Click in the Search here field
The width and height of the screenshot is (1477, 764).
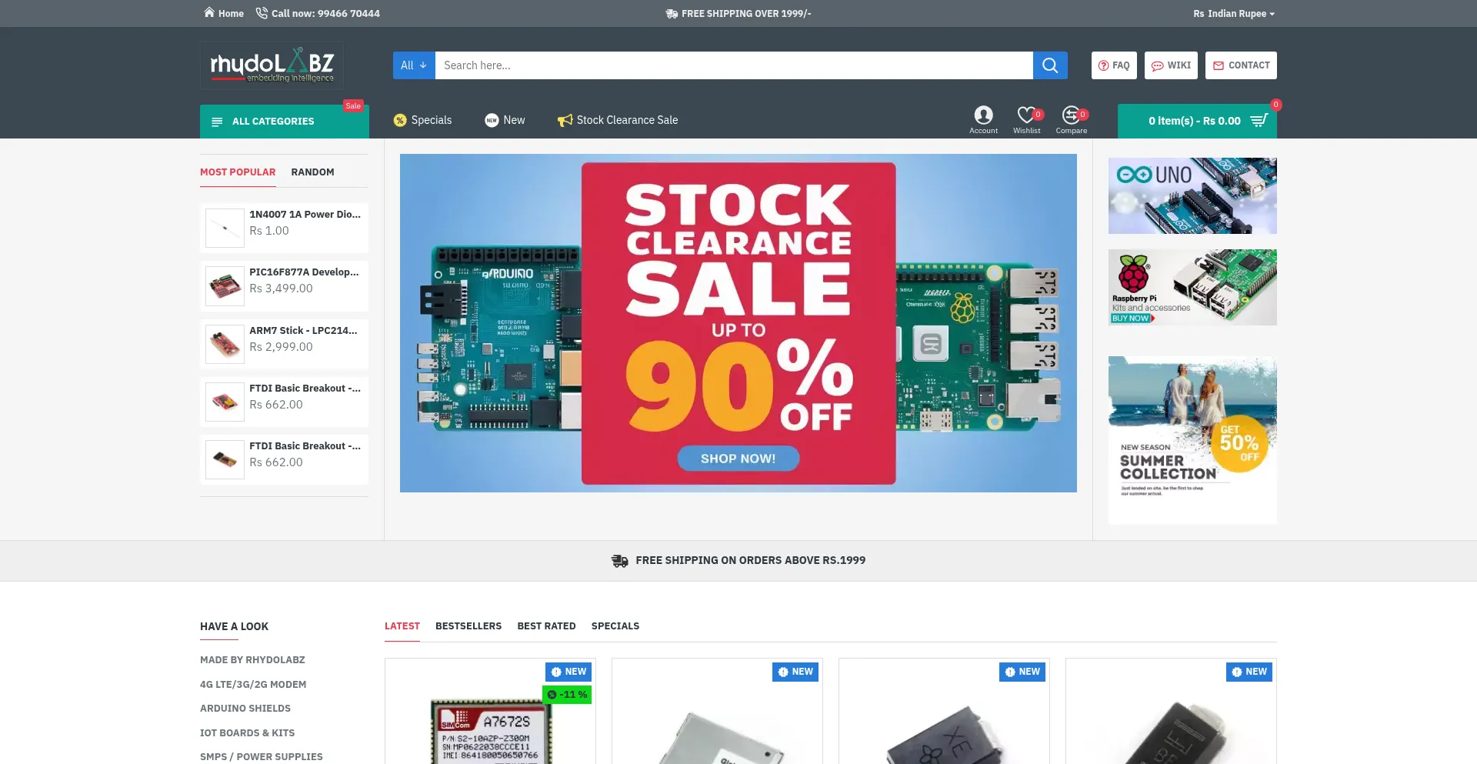734,65
